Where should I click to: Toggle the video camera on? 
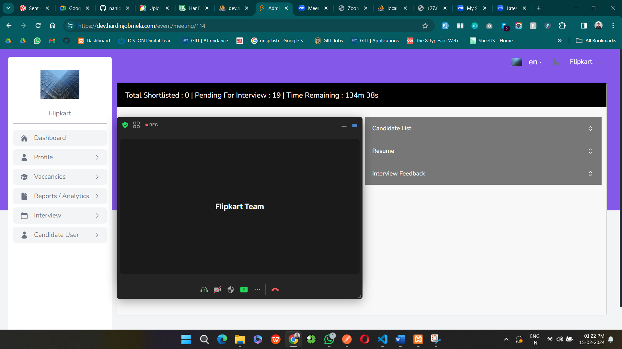tap(217, 290)
